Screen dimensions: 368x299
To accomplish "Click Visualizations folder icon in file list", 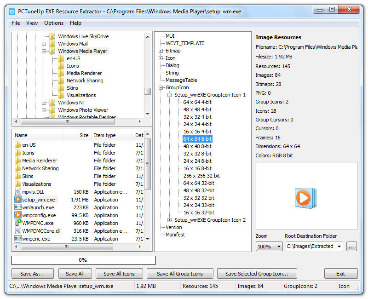I will tap(18, 184).
